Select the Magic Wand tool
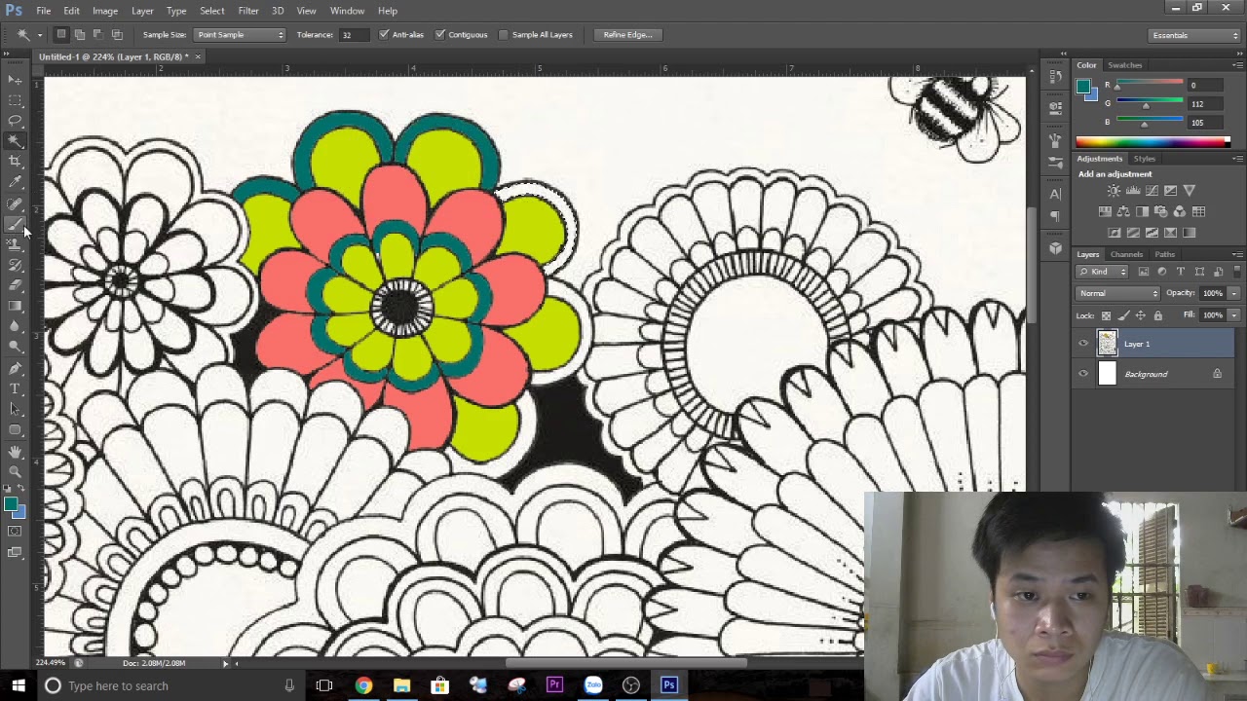The height and width of the screenshot is (701, 1247). [x=15, y=141]
